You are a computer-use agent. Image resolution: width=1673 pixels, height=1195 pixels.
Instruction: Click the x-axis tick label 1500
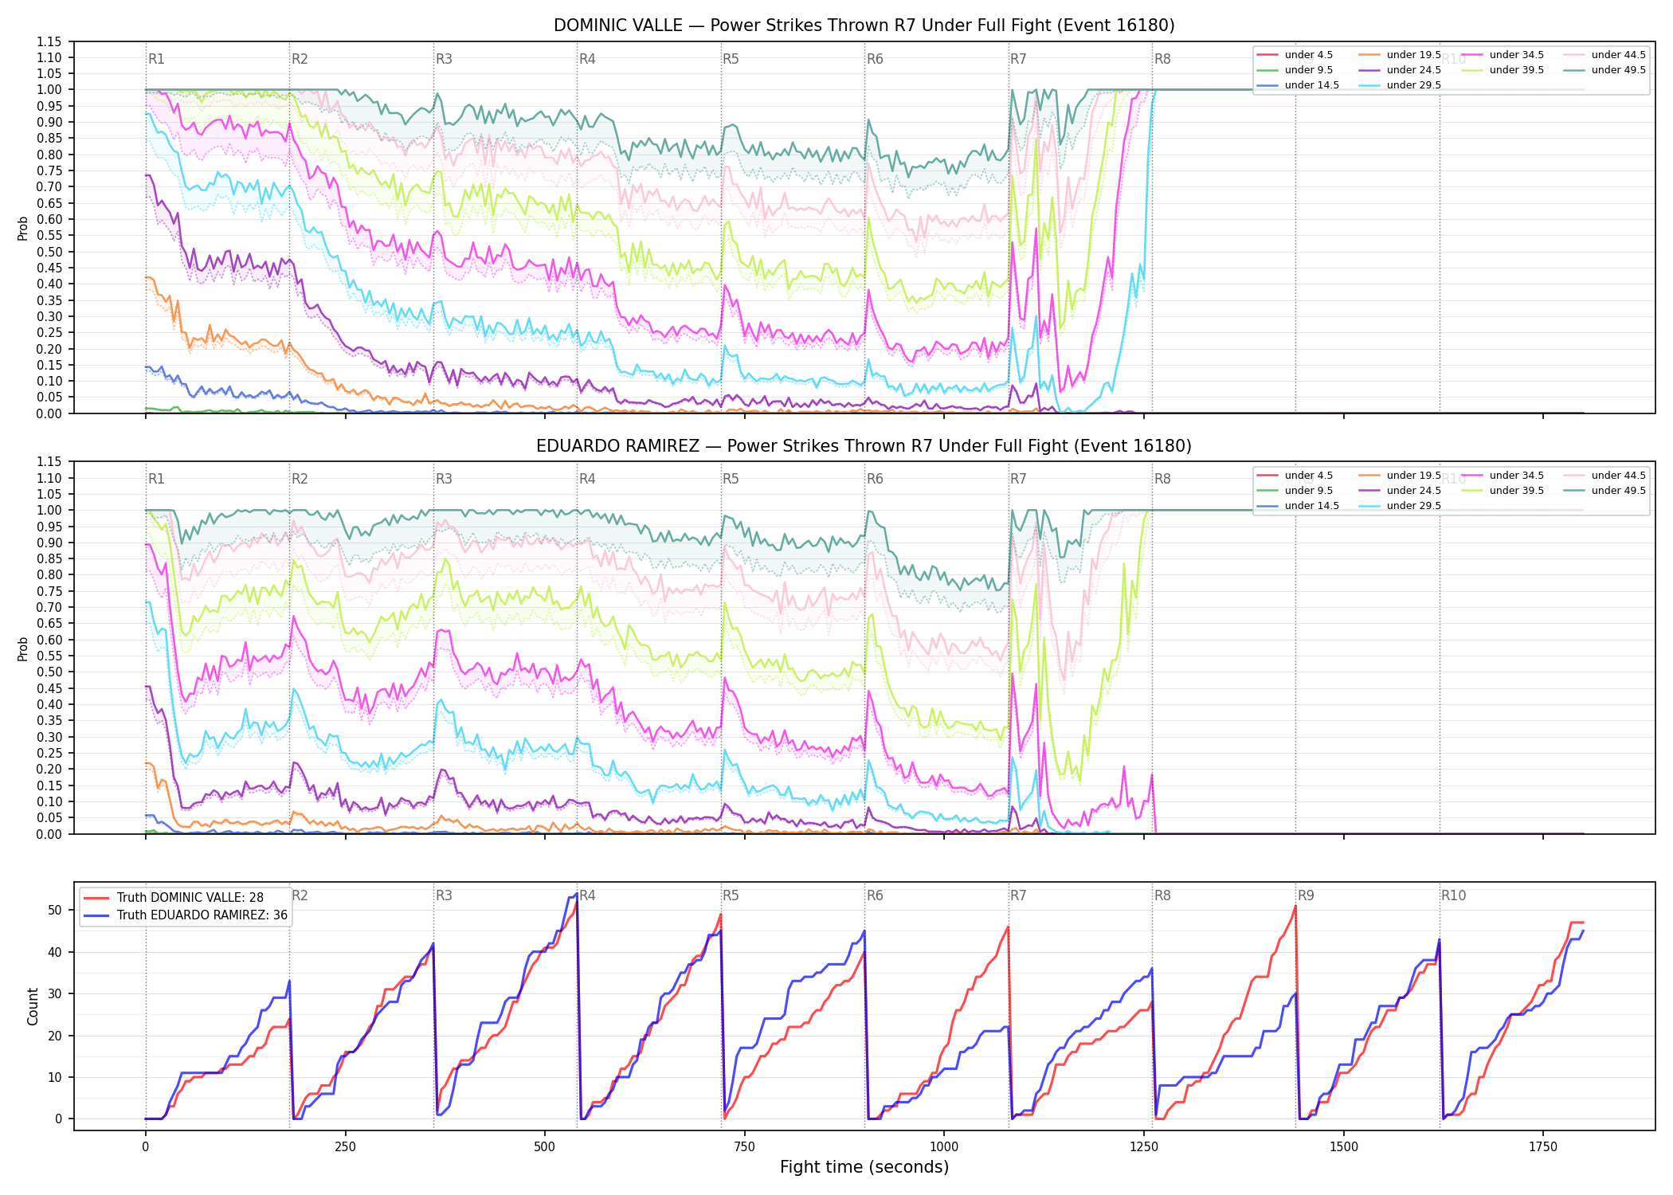(1344, 1146)
